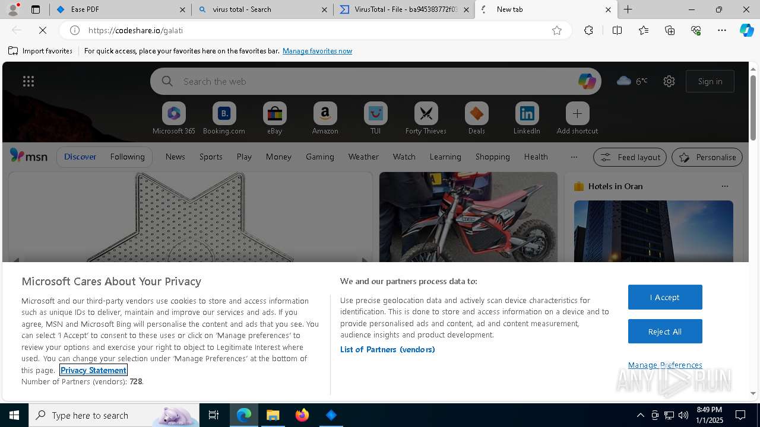Open the eBay shortcut
The image size is (760, 427).
[x=275, y=119]
